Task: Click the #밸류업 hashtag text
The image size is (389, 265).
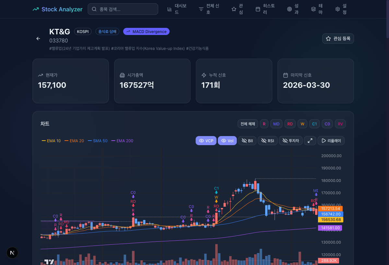Action: (x=79, y=48)
